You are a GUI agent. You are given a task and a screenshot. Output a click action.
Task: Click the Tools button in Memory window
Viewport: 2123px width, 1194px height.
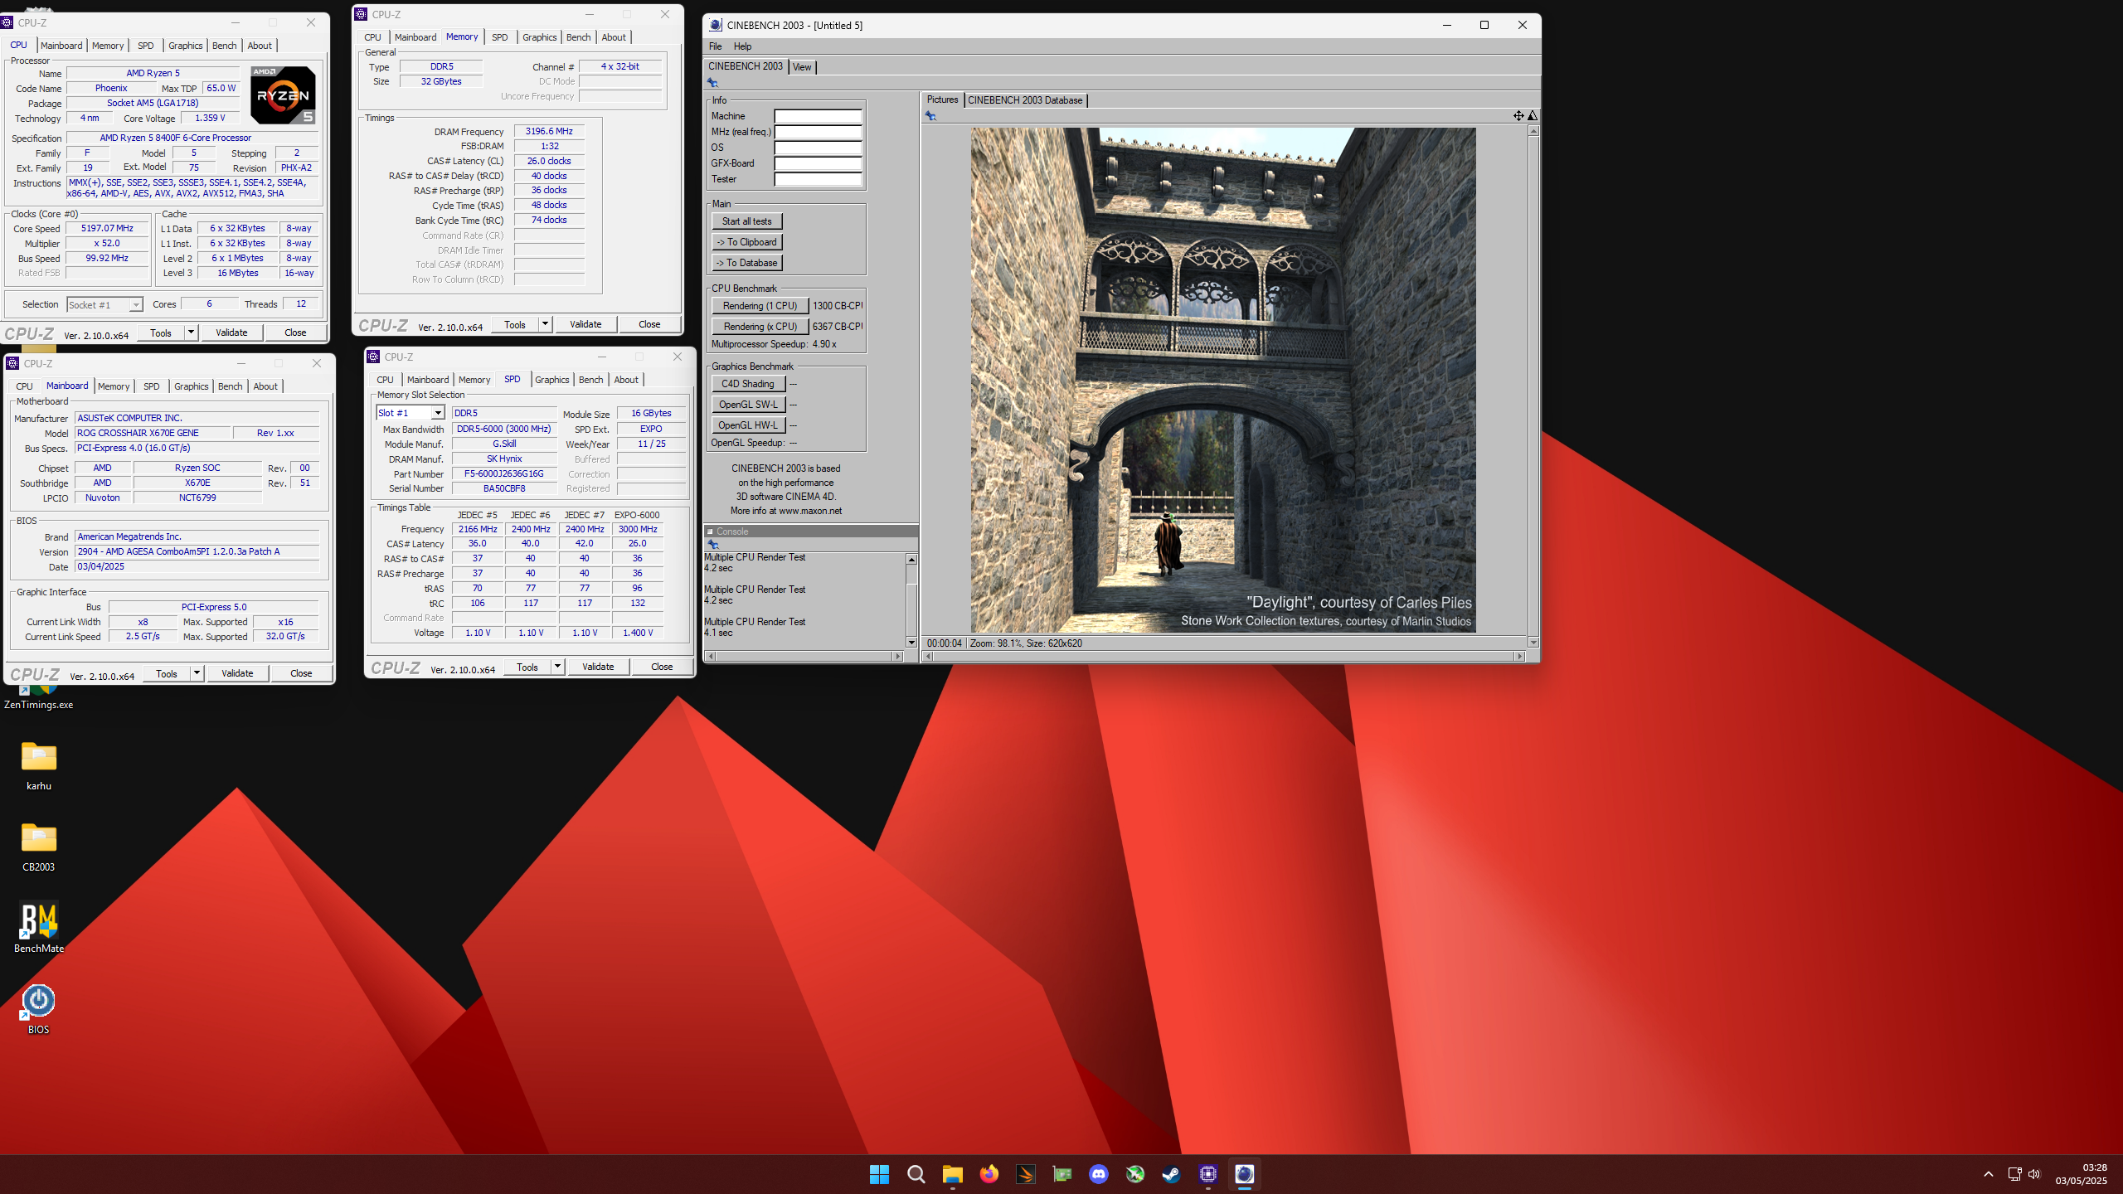click(515, 324)
